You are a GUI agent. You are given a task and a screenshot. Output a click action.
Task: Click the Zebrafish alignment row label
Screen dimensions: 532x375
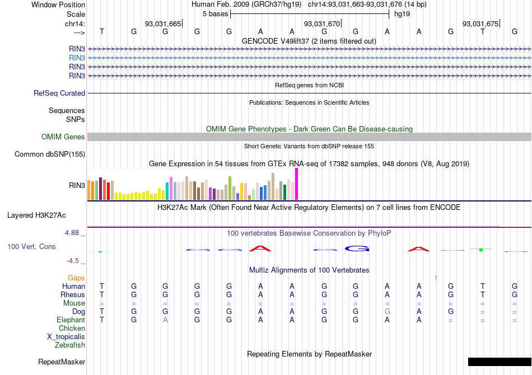pyautogui.click(x=70, y=345)
